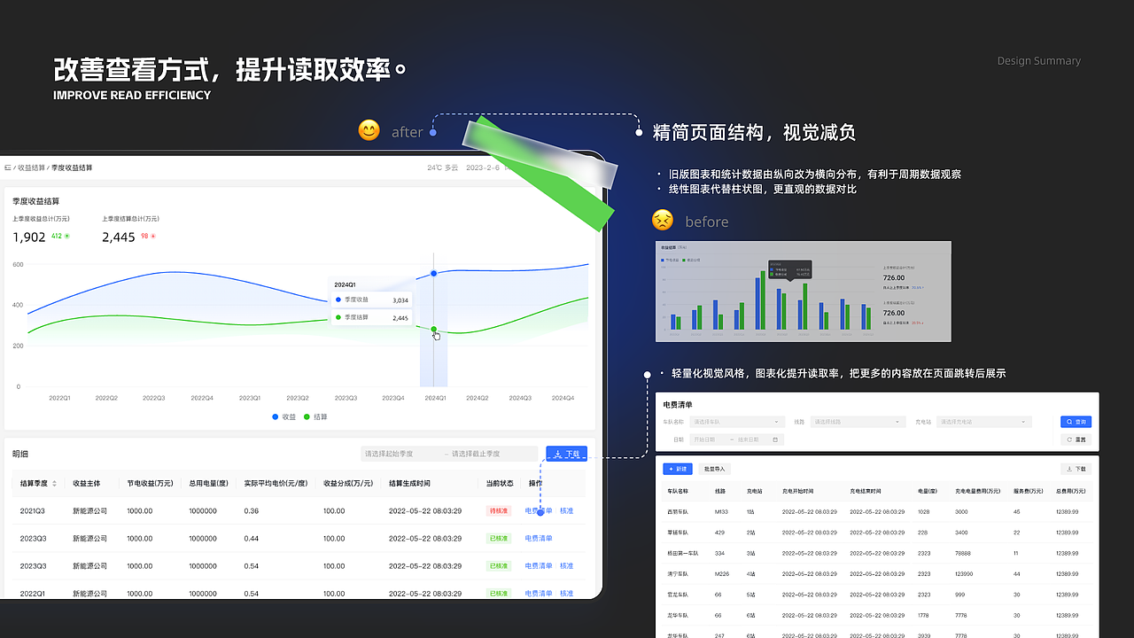The width and height of the screenshot is (1134, 638).
Task: Click the 1,902 上季度收益总计 value
Action: [x=29, y=237]
